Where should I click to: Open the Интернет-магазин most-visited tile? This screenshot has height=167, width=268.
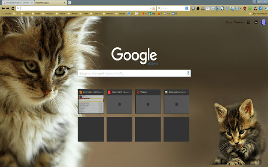point(176,101)
